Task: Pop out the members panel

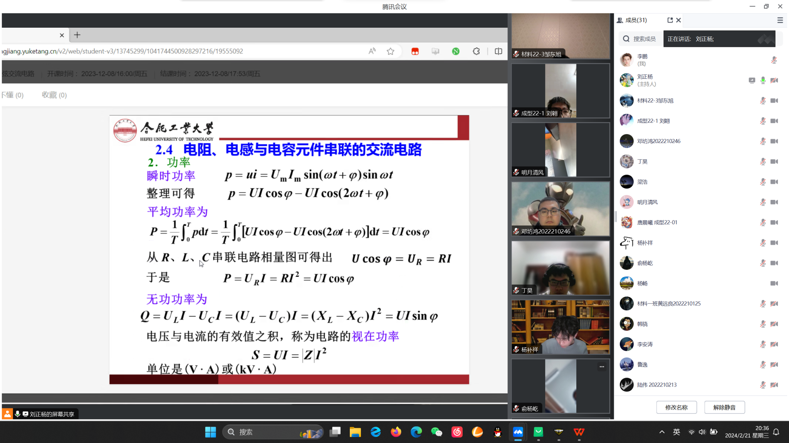Action: click(x=670, y=20)
